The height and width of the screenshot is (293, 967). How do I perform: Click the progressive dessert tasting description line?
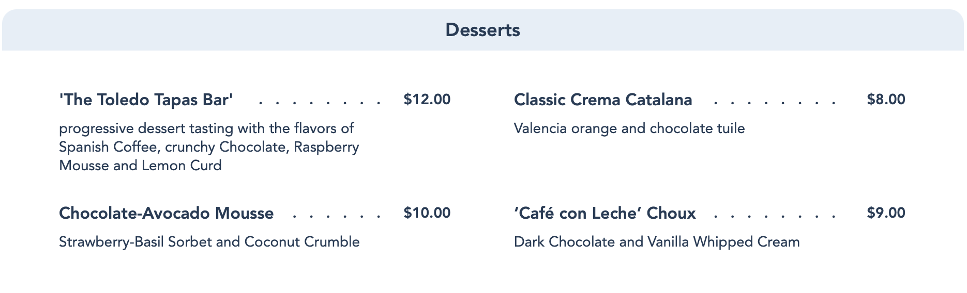[x=207, y=128]
